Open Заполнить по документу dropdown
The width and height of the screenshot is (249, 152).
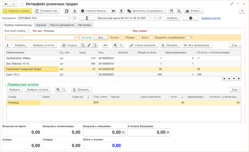pos(146,11)
